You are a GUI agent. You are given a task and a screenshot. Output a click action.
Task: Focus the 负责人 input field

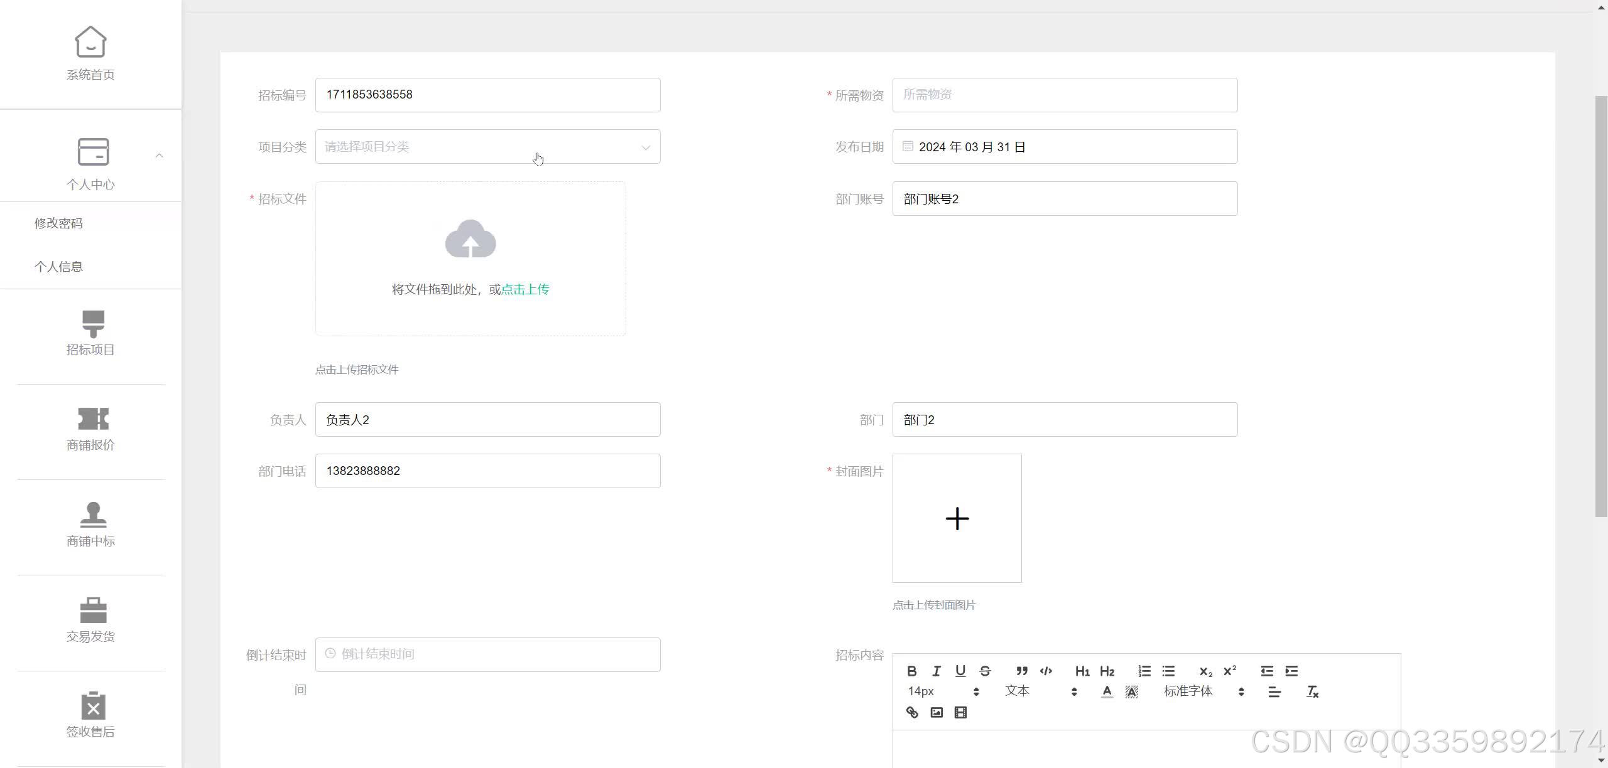click(x=487, y=420)
